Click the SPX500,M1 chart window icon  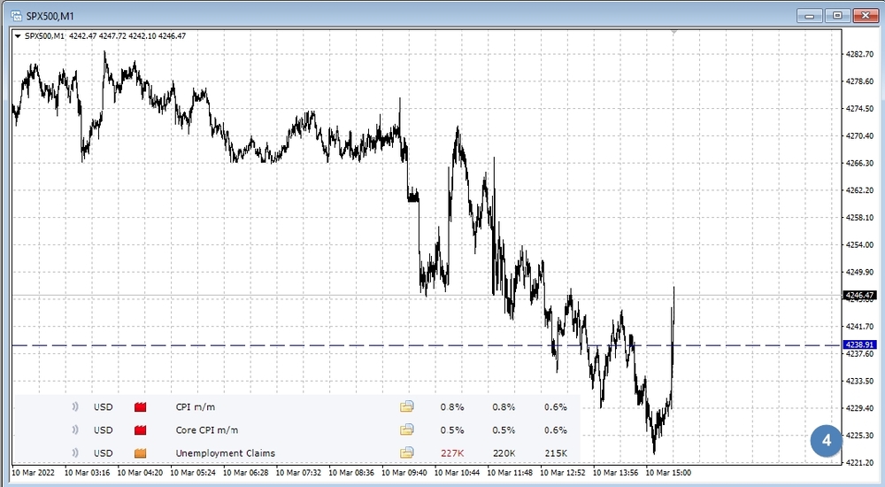(x=15, y=14)
